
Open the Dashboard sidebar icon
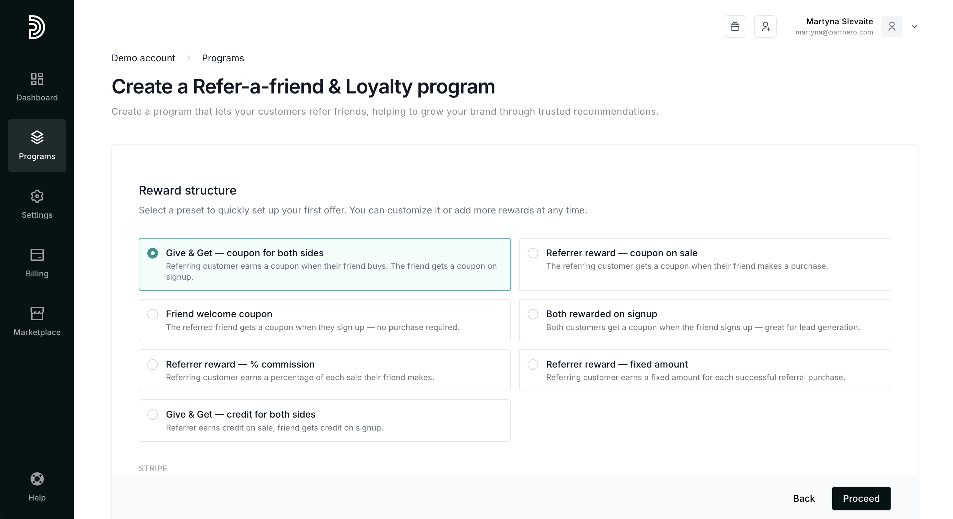point(37,79)
